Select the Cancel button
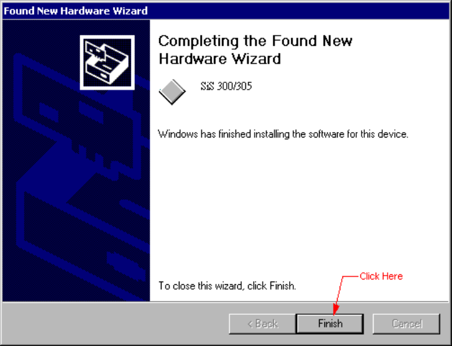The height and width of the screenshot is (346, 452). (x=406, y=324)
